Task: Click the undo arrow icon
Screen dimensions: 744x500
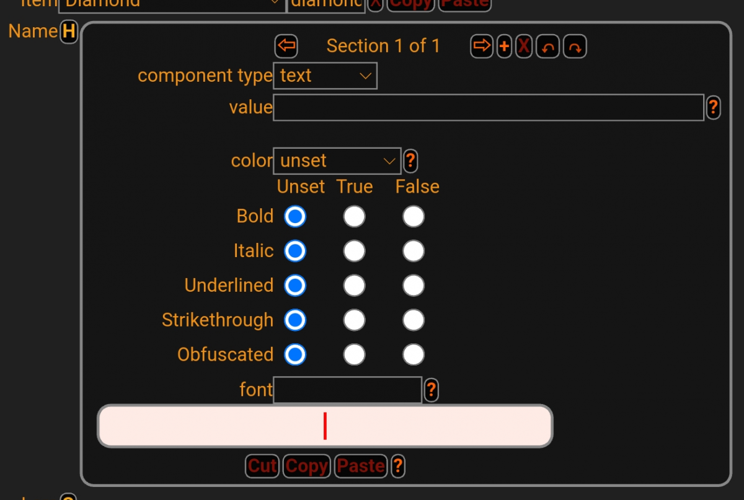Action: tap(547, 46)
